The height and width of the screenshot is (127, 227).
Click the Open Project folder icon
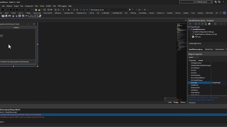(39, 10)
